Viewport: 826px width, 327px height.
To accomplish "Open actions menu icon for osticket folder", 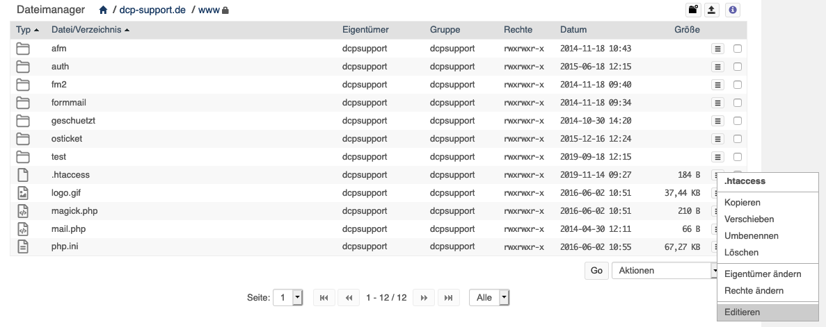I will 717,139.
